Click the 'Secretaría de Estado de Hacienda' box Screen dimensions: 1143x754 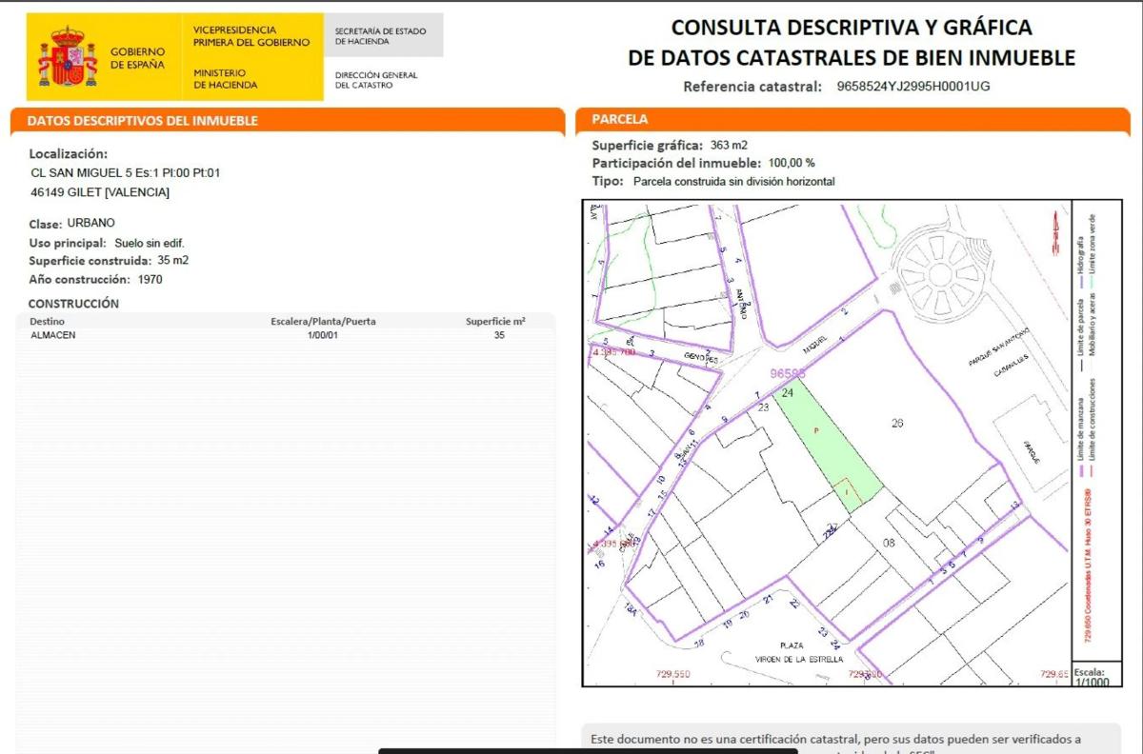(382, 36)
